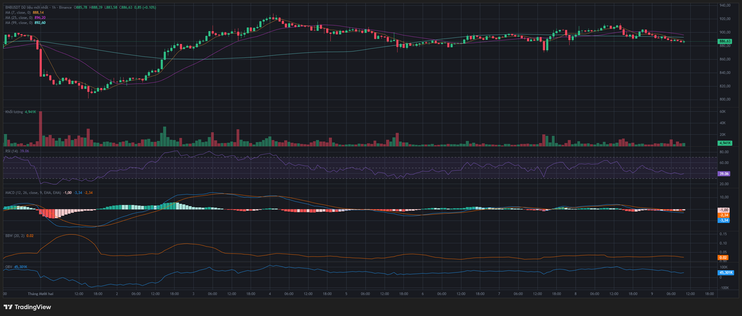Click the blue MACD tag -3,34
This screenshot has width=742, height=316.
click(723, 221)
